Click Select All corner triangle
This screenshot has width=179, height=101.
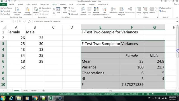tap(4, 27)
